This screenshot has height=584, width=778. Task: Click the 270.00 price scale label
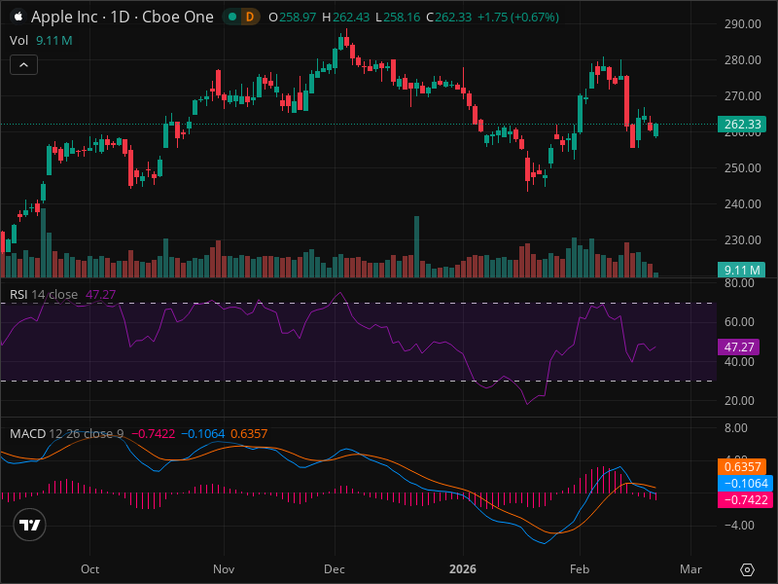742,95
